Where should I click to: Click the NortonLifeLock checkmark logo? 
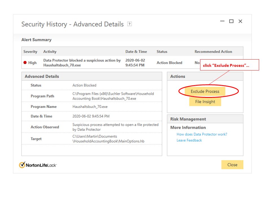click(x=22, y=165)
